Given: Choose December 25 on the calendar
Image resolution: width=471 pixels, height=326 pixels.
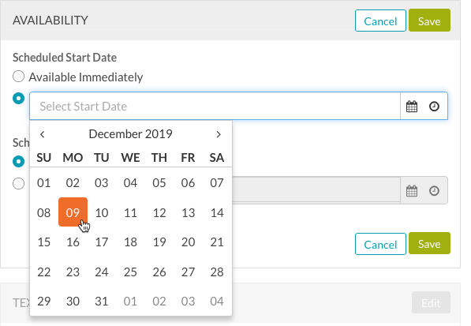Looking at the screenshot, I should (x=130, y=272).
